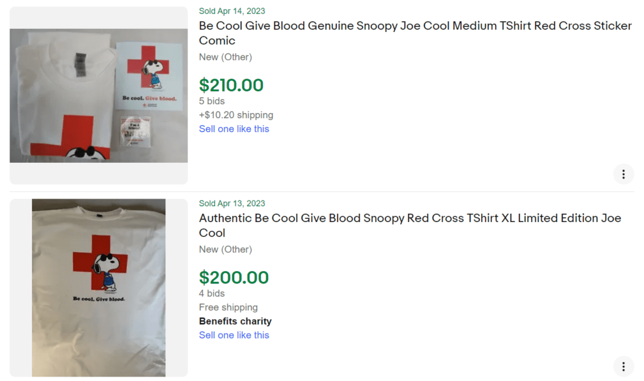Viewport: 644px width, 381px height.
Task: Open the options menu for the Medium TShirt listing
Action: tap(623, 174)
